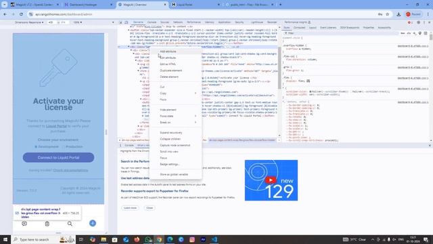Close DevTools with the X icon

tap(430, 22)
